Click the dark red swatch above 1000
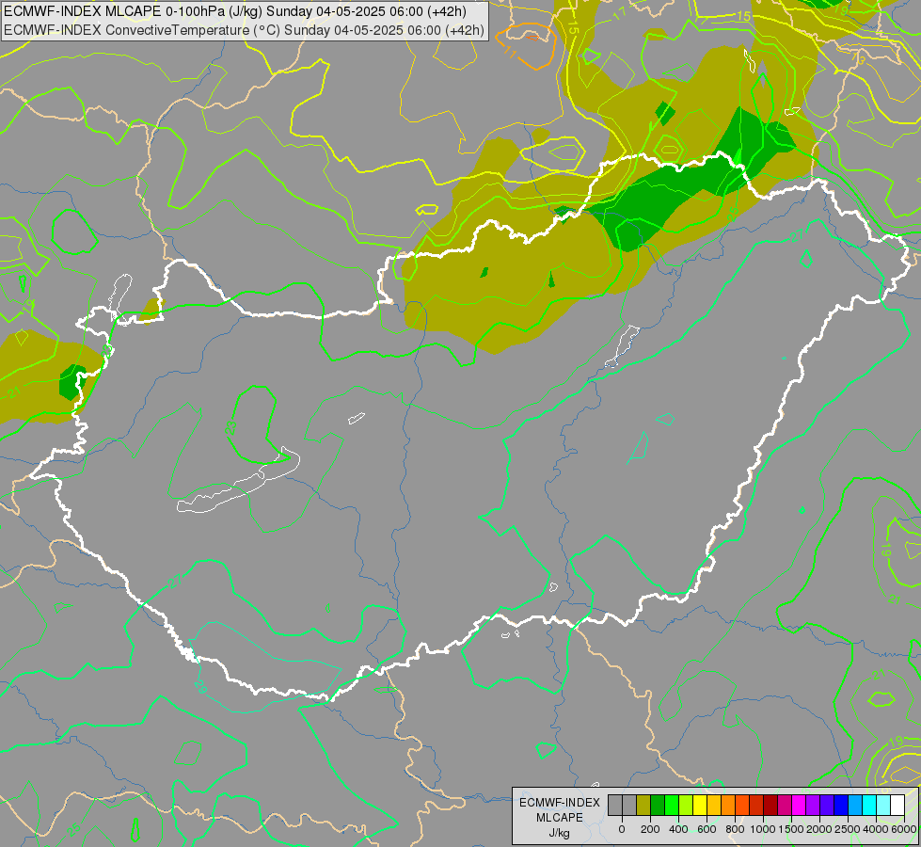Screen dimensions: 921x847 (x=770, y=806)
